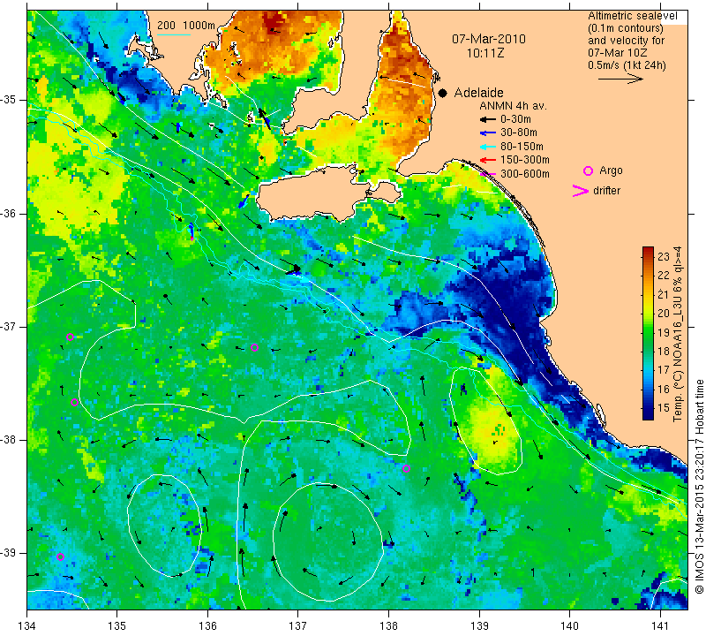706x636 pixels.
Task: Click the 0.5m/s reference velocity arrow
Action: tap(620, 79)
